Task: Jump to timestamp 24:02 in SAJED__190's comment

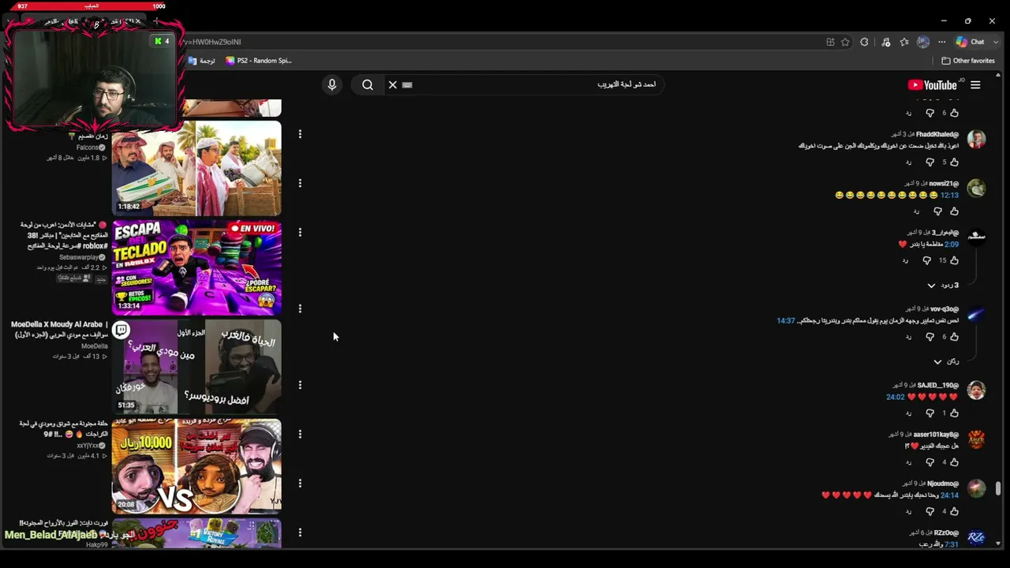Action: 896,397
